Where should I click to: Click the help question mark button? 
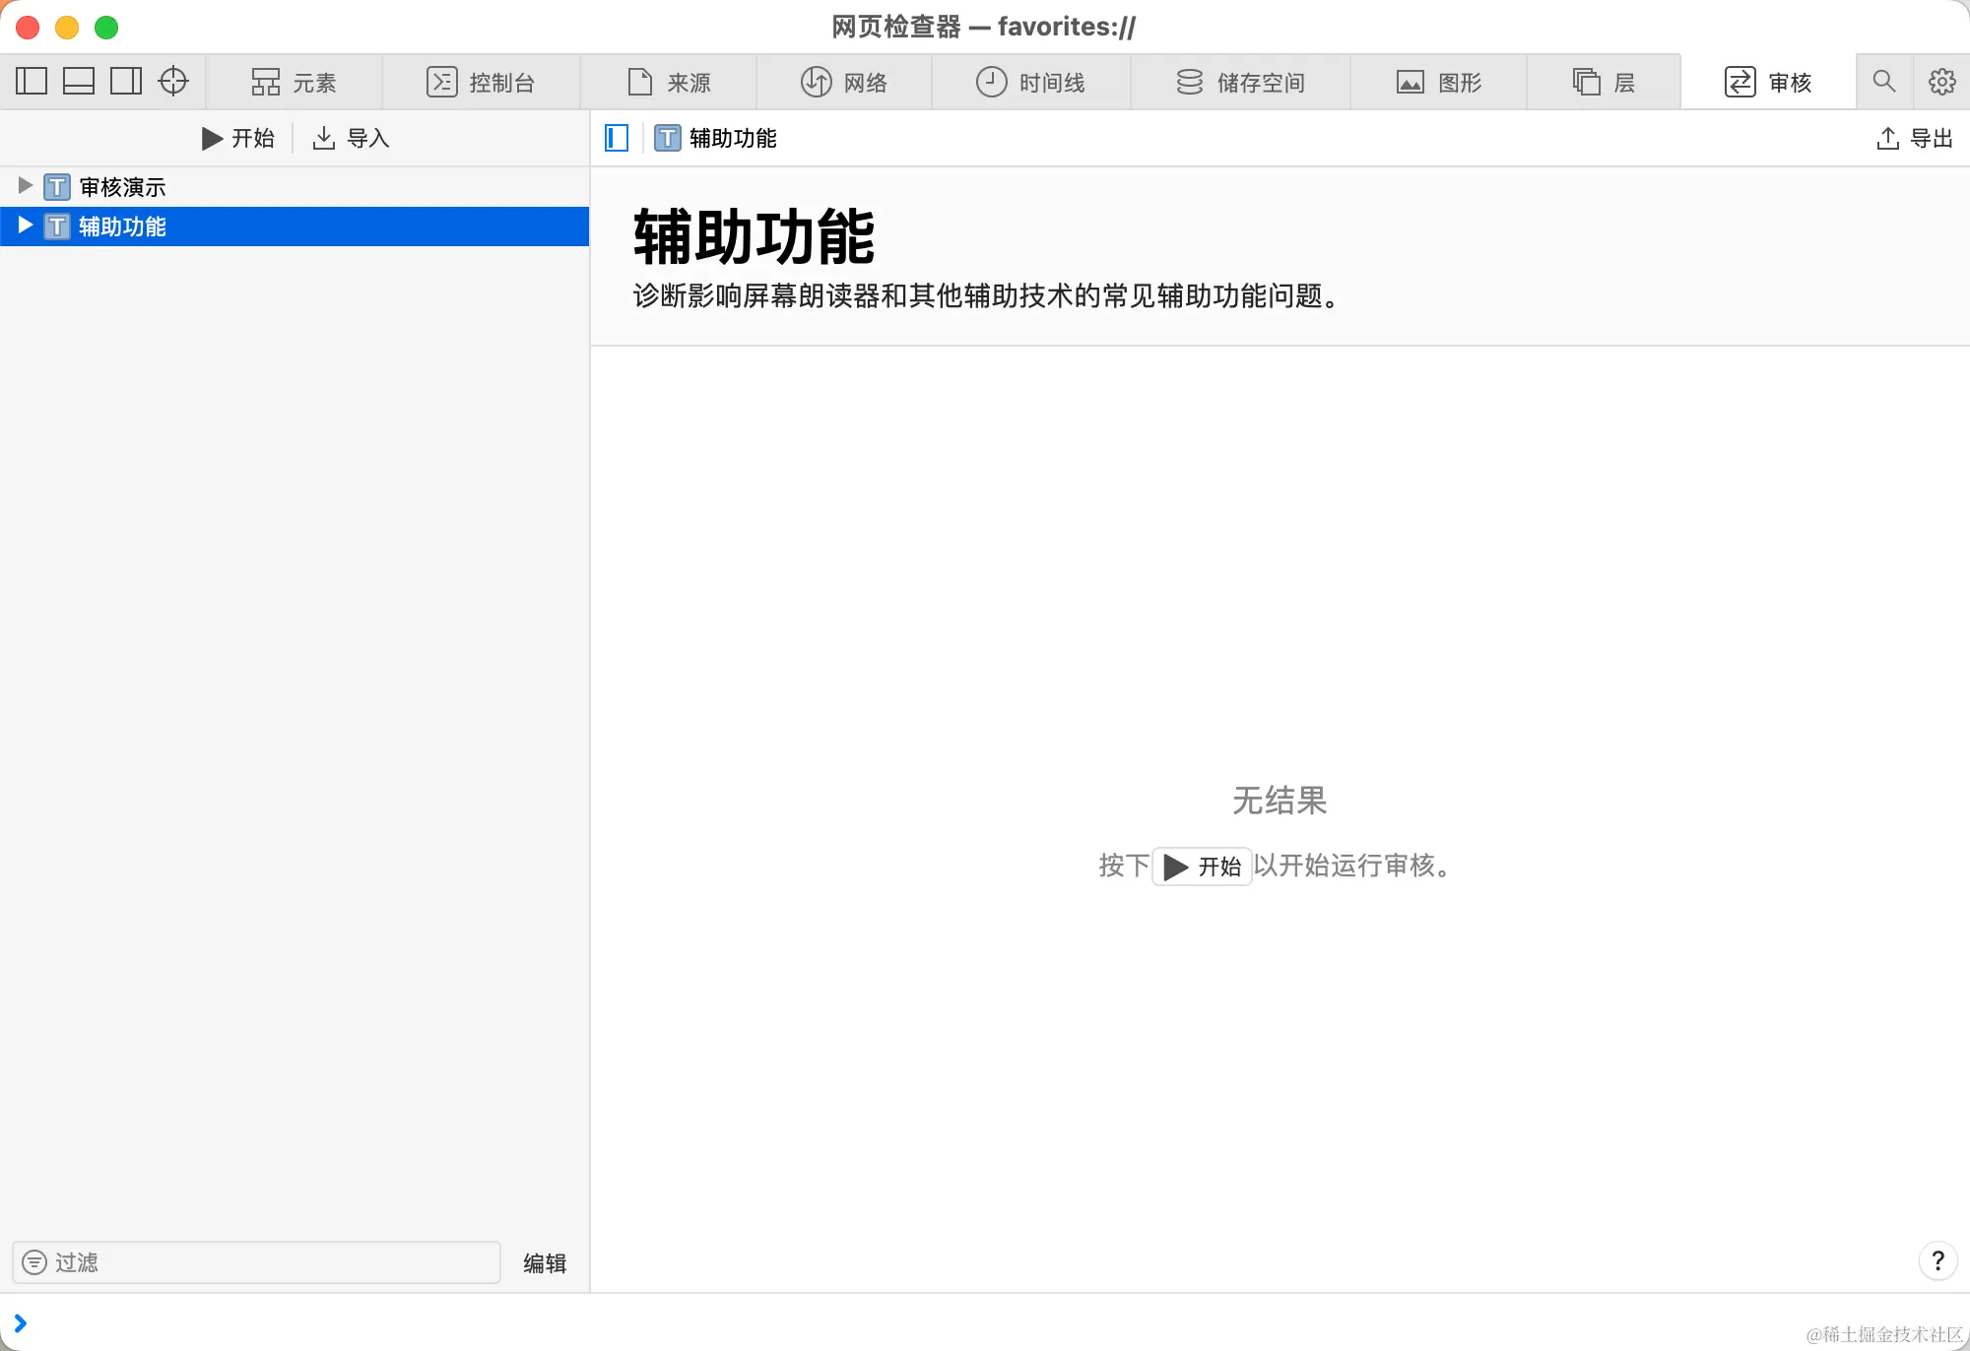coord(1937,1260)
